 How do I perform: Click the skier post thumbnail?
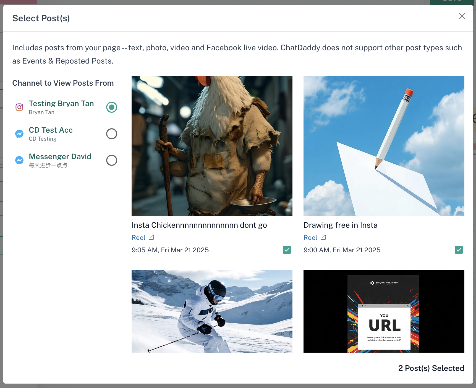(x=212, y=311)
